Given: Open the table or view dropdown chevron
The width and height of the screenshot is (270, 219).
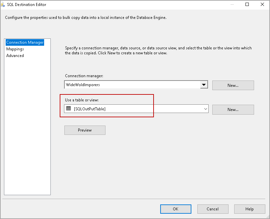Looking at the screenshot, I should pyautogui.click(x=206, y=109).
